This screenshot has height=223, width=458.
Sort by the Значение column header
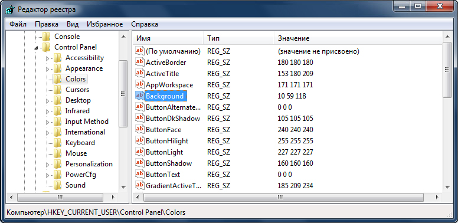pyautogui.click(x=358, y=38)
